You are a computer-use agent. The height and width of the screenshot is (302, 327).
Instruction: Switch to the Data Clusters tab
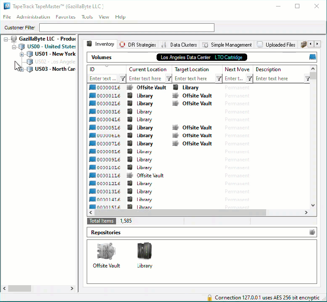pyautogui.click(x=179, y=44)
